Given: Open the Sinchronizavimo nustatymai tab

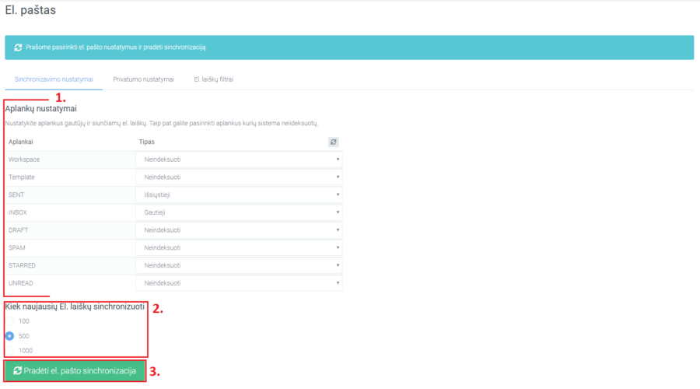Looking at the screenshot, I should [x=54, y=79].
